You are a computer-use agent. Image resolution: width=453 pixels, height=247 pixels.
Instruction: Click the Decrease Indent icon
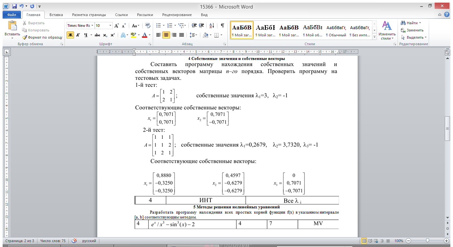pyautogui.click(x=194, y=26)
